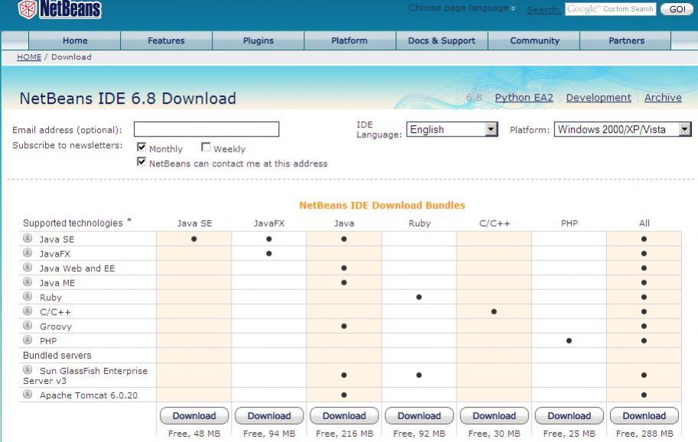This screenshot has width=698, height=442.
Task: Download the All bundle (288 MB)
Action: click(x=644, y=416)
